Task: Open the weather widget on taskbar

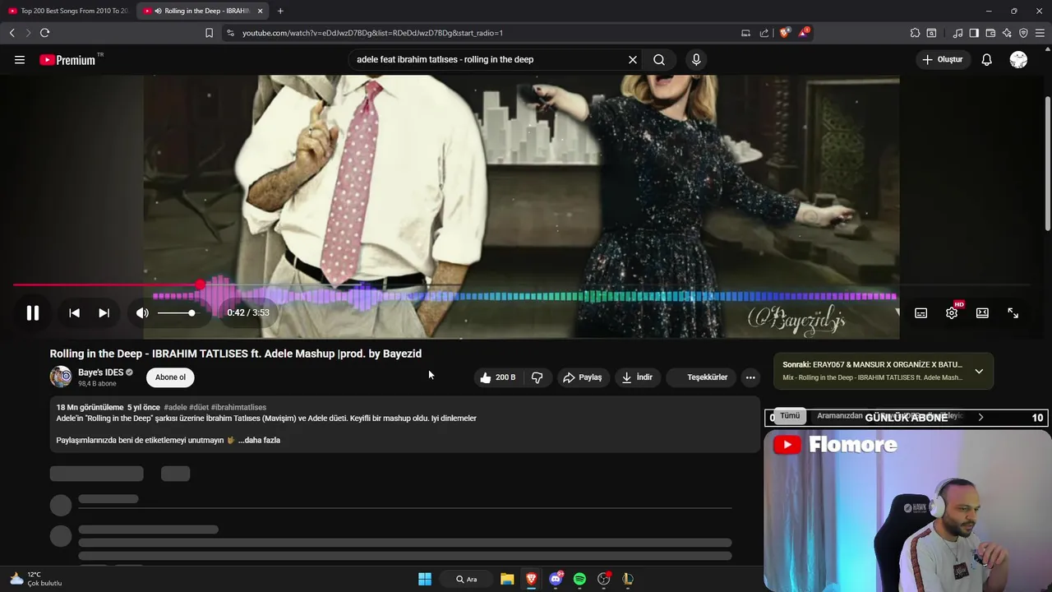Action: (35, 579)
